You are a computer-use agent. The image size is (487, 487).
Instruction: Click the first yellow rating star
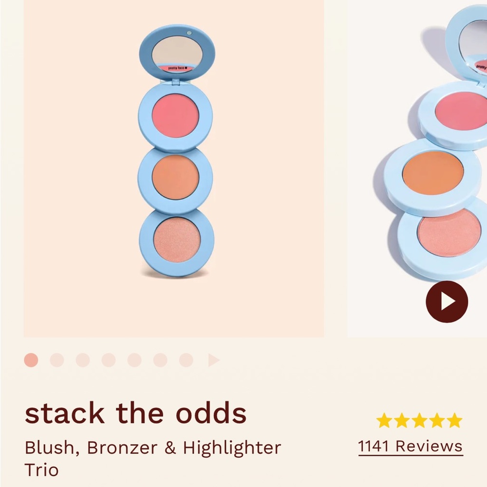click(x=384, y=420)
